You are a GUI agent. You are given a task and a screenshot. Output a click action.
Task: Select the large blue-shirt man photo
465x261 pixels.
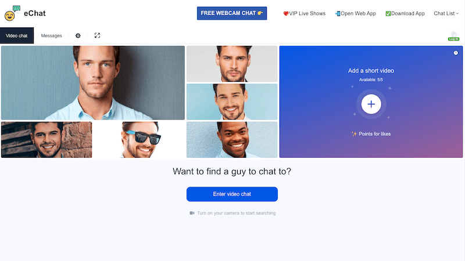pyautogui.click(x=93, y=83)
